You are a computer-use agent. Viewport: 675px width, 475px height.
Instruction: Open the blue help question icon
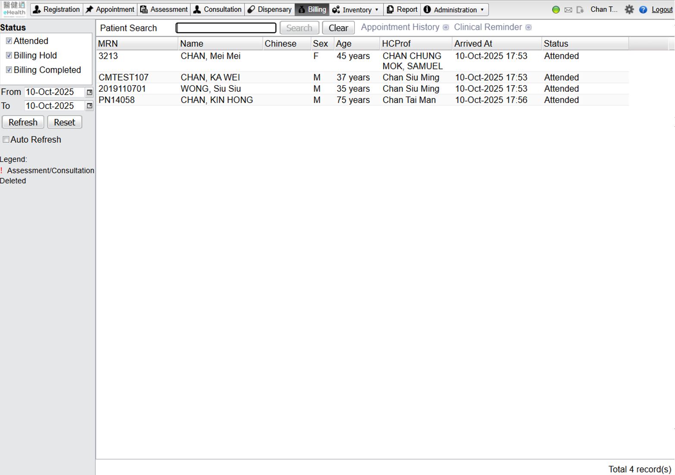tap(643, 9)
